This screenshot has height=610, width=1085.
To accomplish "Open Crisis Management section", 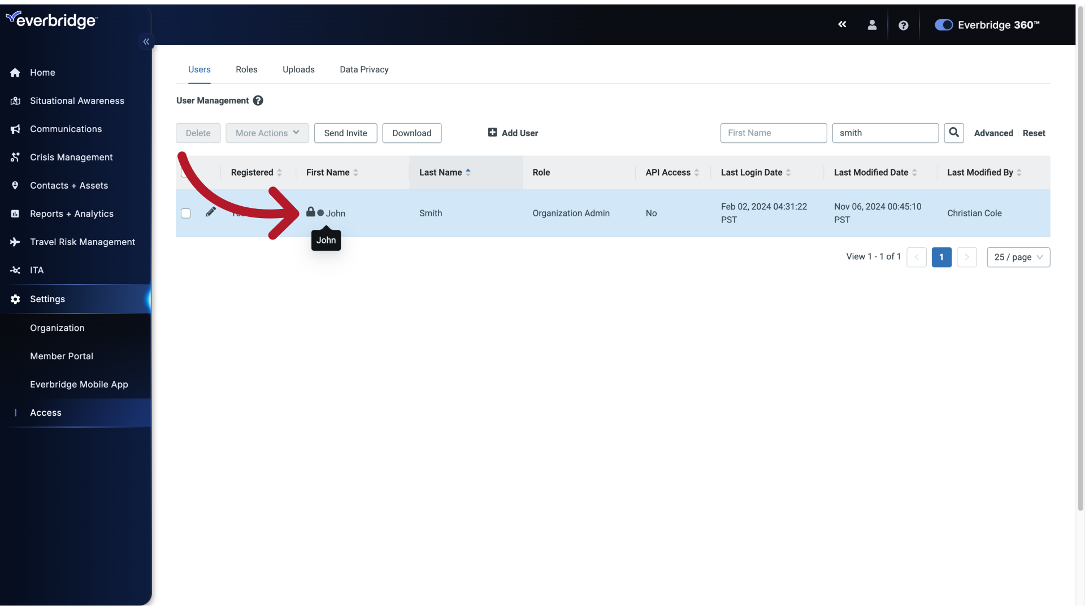I will pyautogui.click(x=71, y=157).
